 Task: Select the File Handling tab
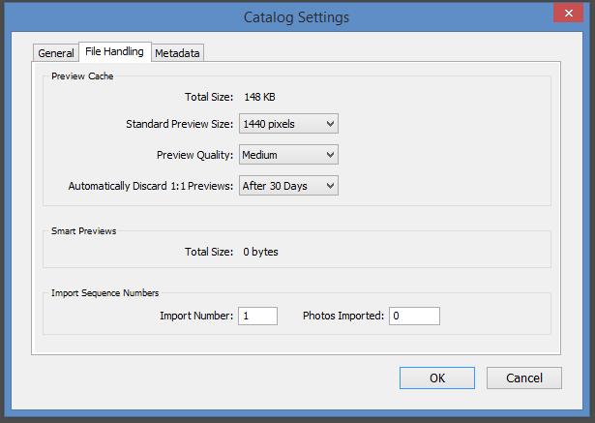point(114,51)
